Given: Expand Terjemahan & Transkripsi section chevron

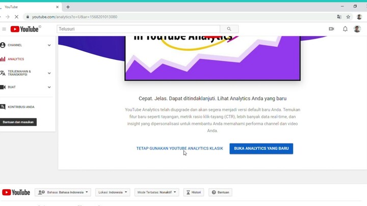Looking at the screenshot, I should point(49,73).
